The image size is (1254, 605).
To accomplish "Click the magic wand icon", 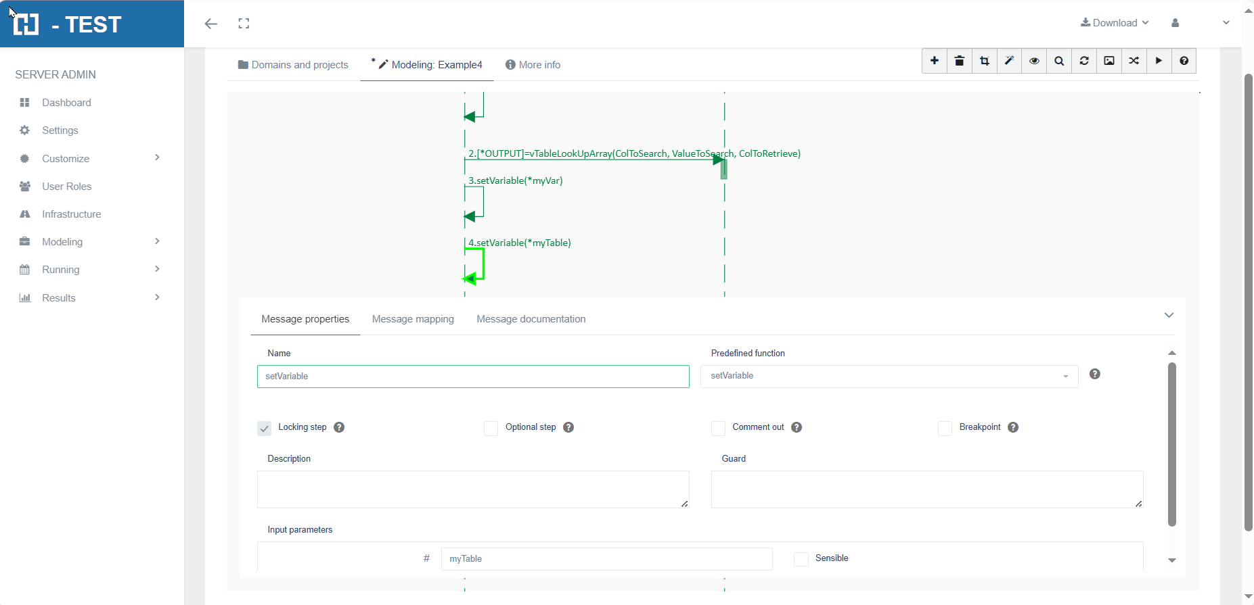I will coord(1009,61).
